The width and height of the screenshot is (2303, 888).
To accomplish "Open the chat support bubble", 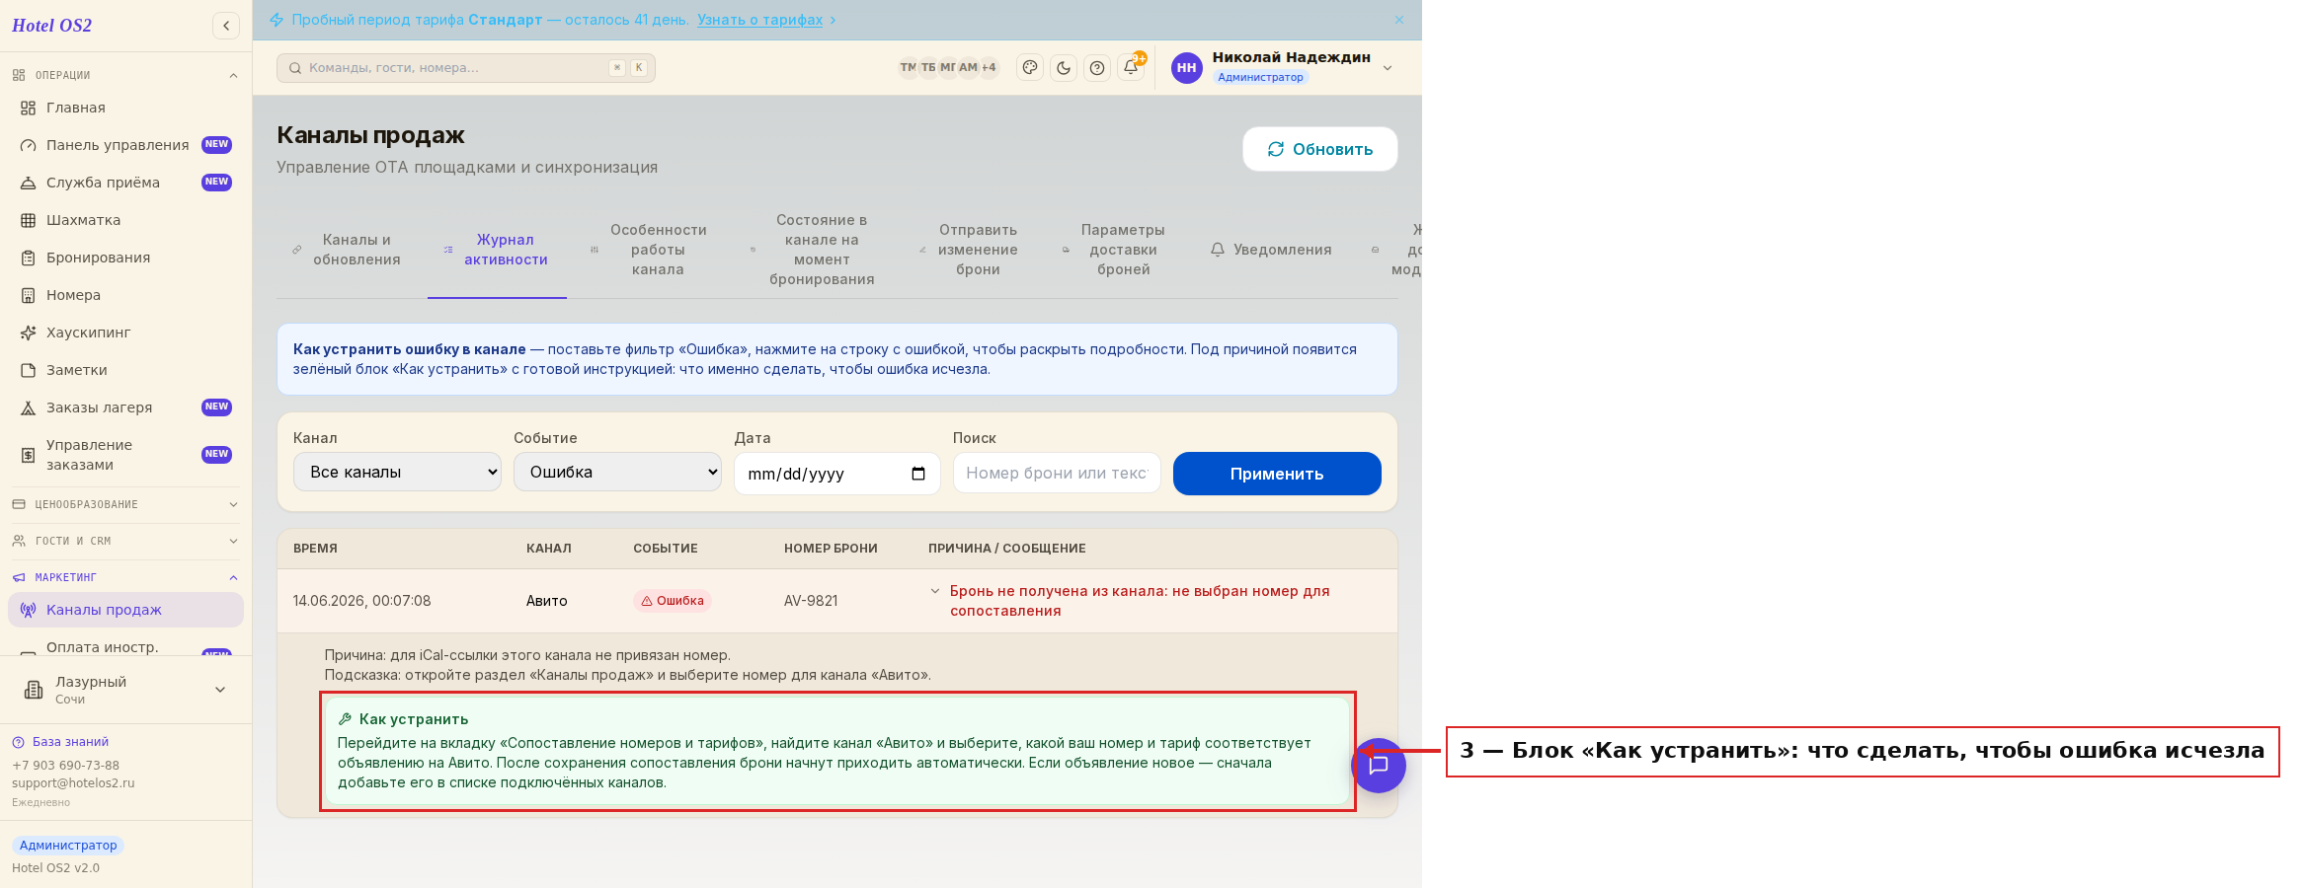I will (x=1379, y=766).
